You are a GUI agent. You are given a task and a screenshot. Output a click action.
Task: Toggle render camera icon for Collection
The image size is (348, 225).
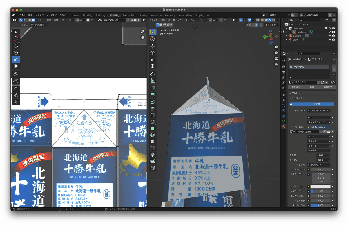coord(333,28)
